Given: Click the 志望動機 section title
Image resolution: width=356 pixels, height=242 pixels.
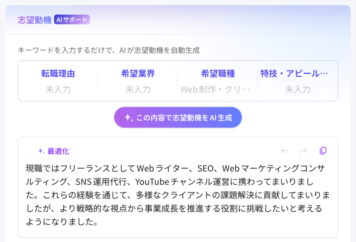Looking at the screenshot, I should tap(34, 20).
